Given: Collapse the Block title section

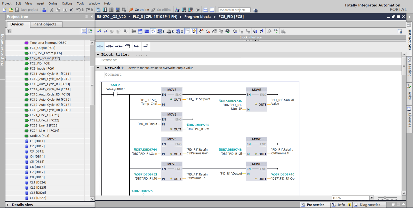Looking at the screenshot, I should click(98, 55).
